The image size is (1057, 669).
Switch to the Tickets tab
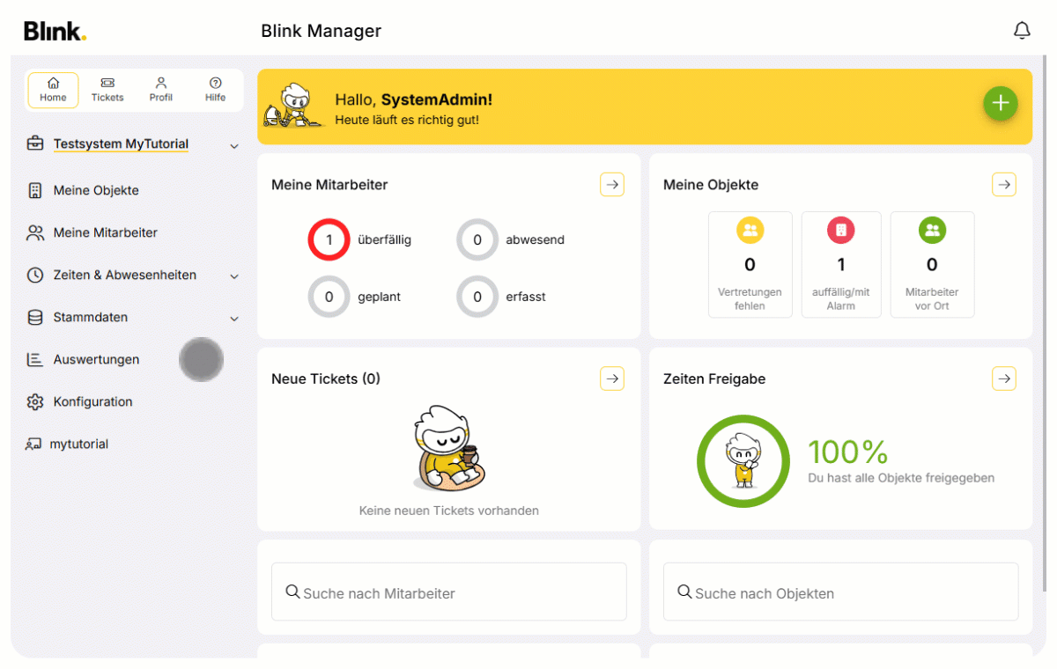(107, 90)
